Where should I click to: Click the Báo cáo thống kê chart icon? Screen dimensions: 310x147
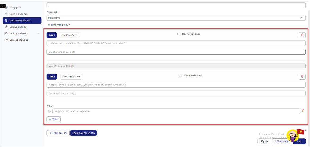pos(6,40)
